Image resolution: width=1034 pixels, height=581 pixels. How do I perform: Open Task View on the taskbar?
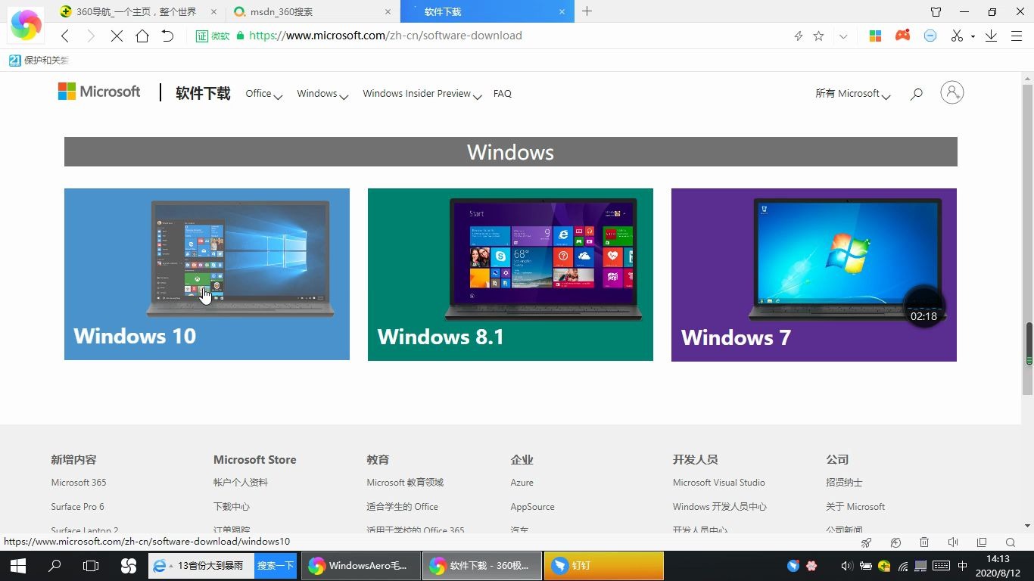coord(91,565)
